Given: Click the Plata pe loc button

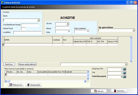Looking at the screenshot, I should click(16, 85).
